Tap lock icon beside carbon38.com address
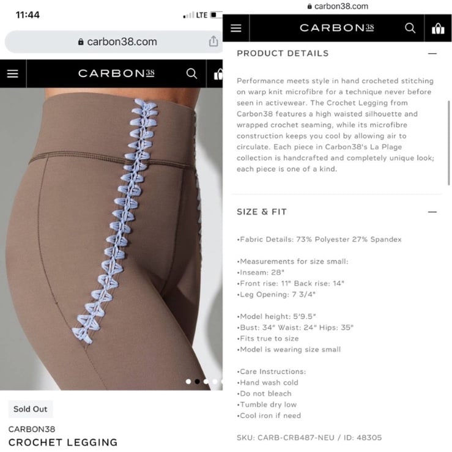452x452 pixels. pyautogui.click(x=81, y=42)
